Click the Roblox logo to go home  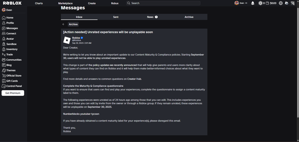point(12,3)
